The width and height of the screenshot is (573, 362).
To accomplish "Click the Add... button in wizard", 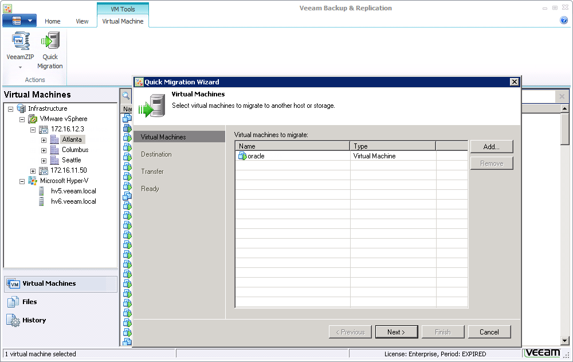I will click(x=492, y=147).
